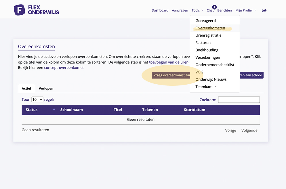Screen dimensions: 286x189
Task: Open Facturen from the Tools menu
Action: coord(203,43)
